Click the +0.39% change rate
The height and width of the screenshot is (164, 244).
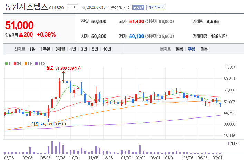[46, 34]
